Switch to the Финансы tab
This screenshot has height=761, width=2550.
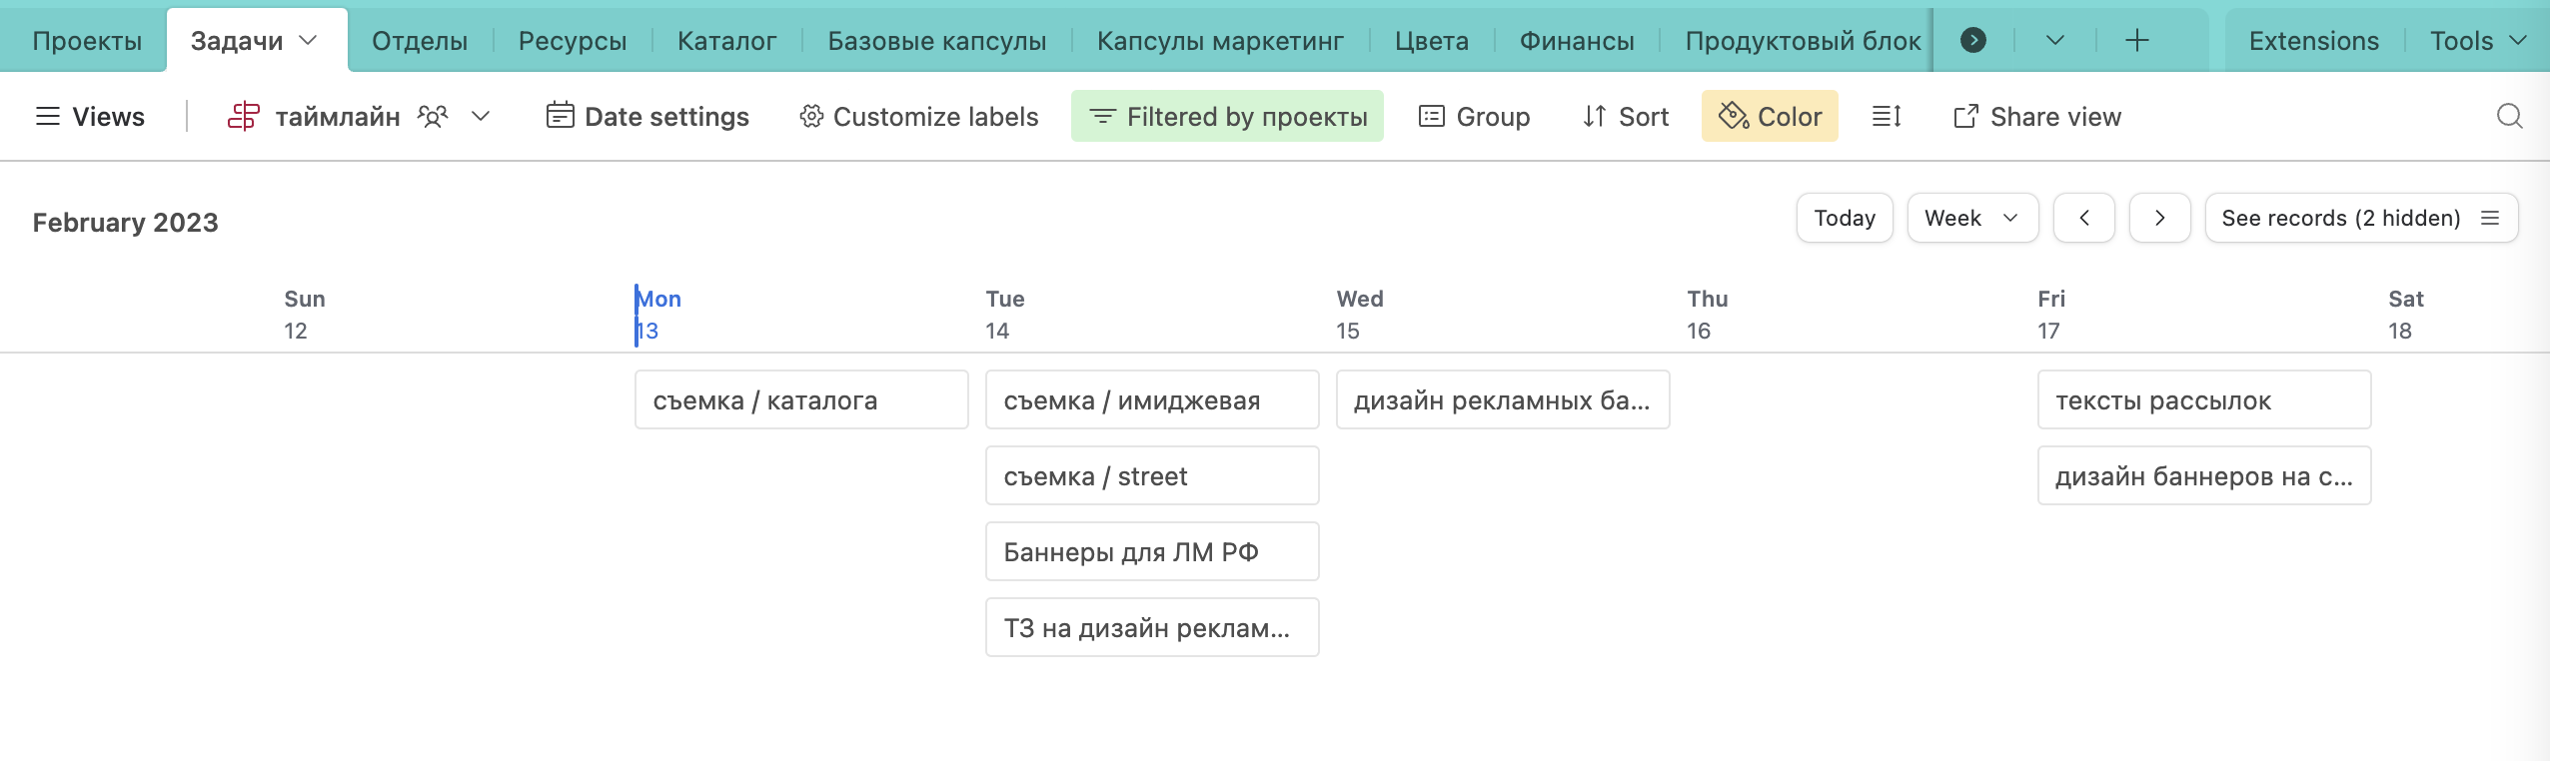tap(1577, 41)
